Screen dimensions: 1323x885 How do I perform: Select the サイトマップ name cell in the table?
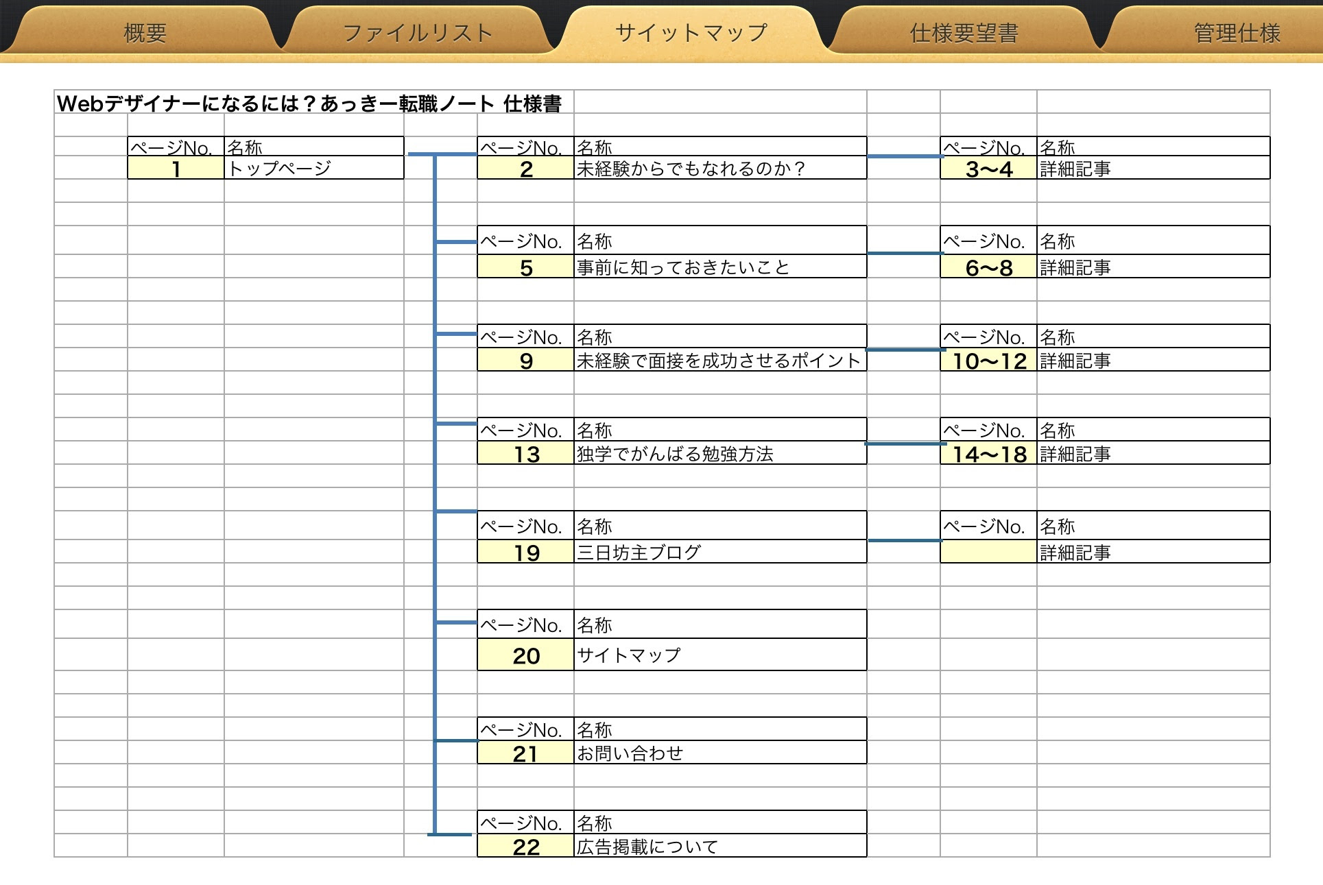coord(720,655)
